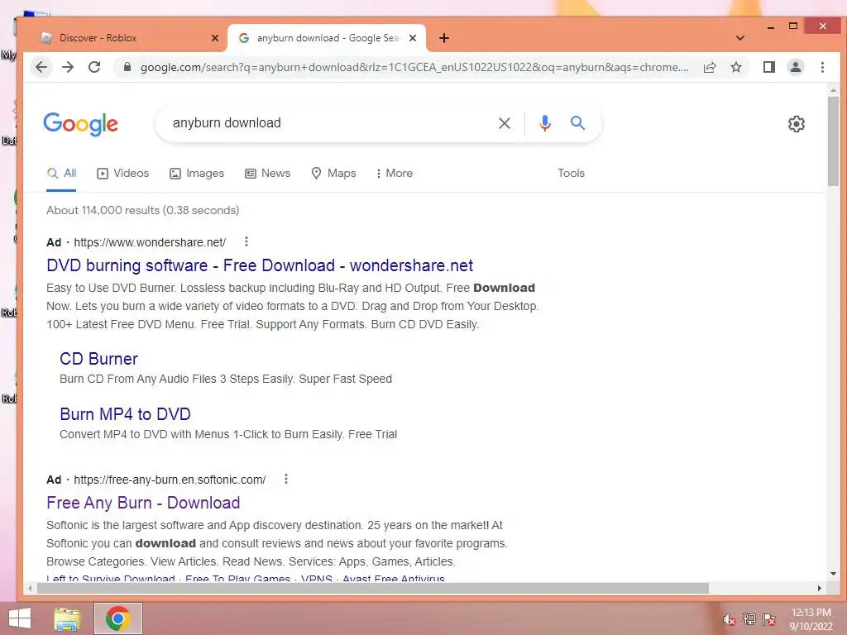Screen dimensions: 847x635
Task: Open the search Tools options
Action: click(x=571, y=174)
